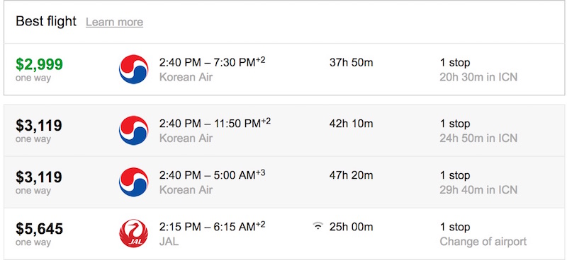Click the Wi-Fi icon on the JAL flight
The image size is (567, 260).
(x=318, y=227)
